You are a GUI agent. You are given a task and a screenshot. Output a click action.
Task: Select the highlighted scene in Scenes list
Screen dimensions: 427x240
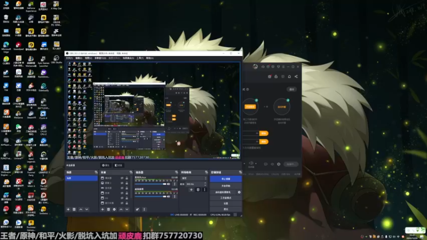[x=82, y=178]
